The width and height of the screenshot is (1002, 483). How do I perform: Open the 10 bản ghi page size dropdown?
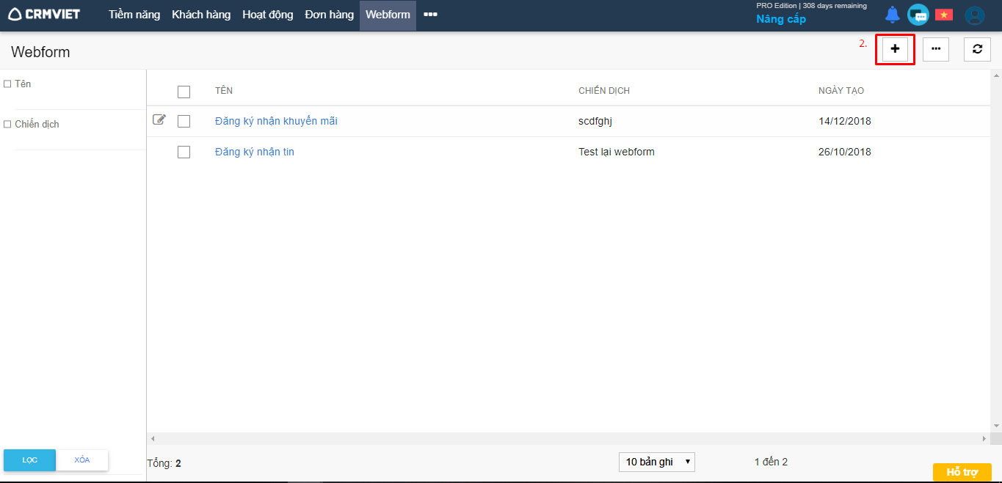(x=657, y=462)
